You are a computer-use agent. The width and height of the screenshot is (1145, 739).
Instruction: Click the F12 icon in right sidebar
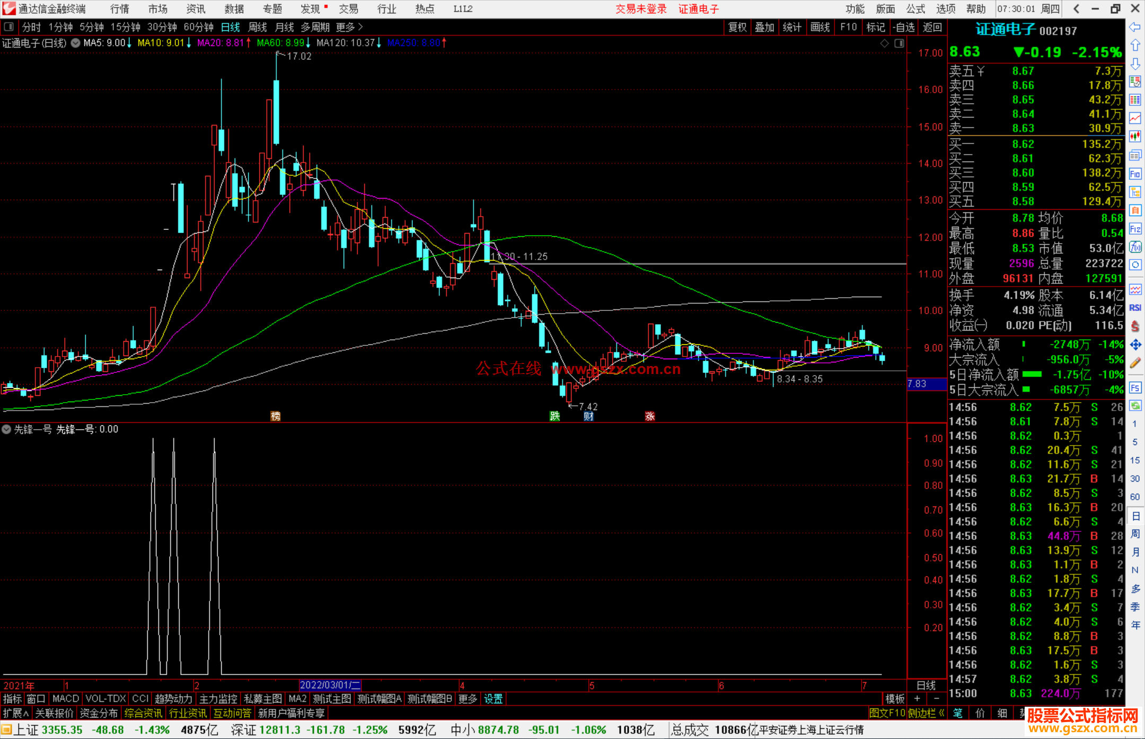(x=1135, y=229)
